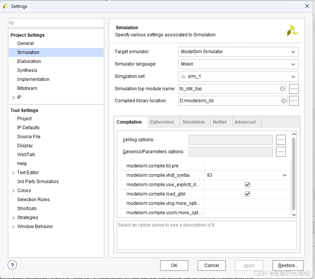Select the modelsim.compile.vcom.more_opt... row
Viewport: 315px width, 279px height.
204,213
